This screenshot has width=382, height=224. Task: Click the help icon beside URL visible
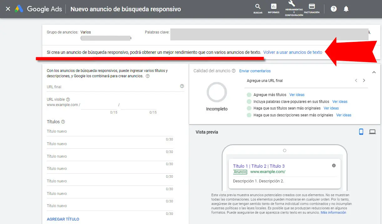[68, 99]
